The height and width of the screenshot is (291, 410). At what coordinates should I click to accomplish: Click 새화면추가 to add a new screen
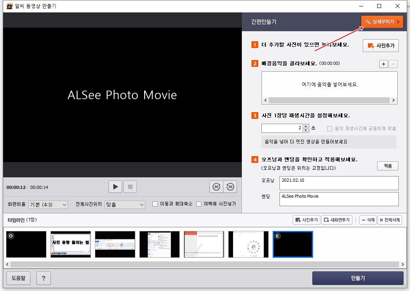(x=337, y=220)
